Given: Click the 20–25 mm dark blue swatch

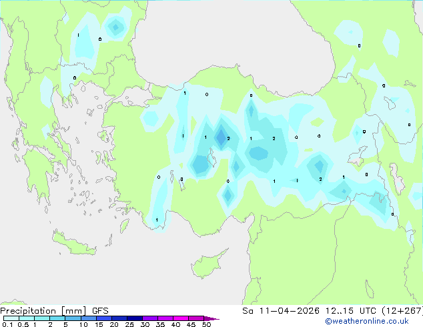Looking at the screenshot, I should [x=119, y=318].
